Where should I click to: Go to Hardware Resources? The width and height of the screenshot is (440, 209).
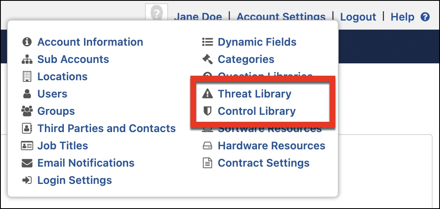pyautogui.click(x=271, y=146)
